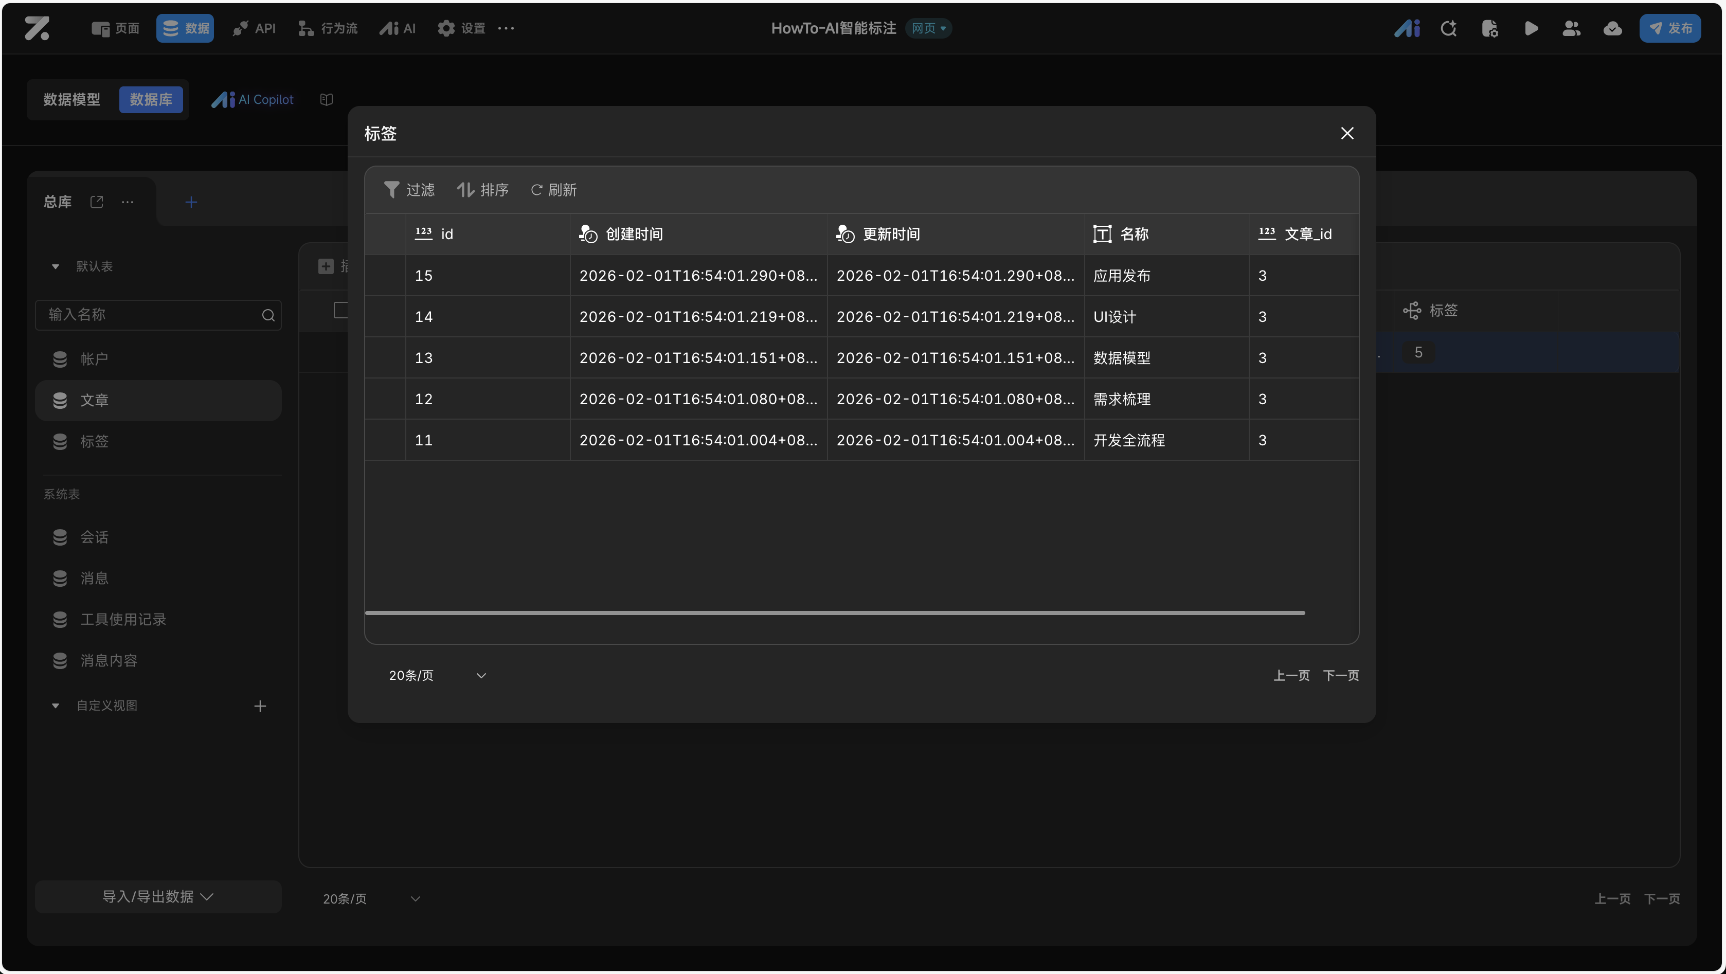Open the 行为流 menu item
Image resolution: width=1726 pixels, height=974 pixels.
pos(328,28)
